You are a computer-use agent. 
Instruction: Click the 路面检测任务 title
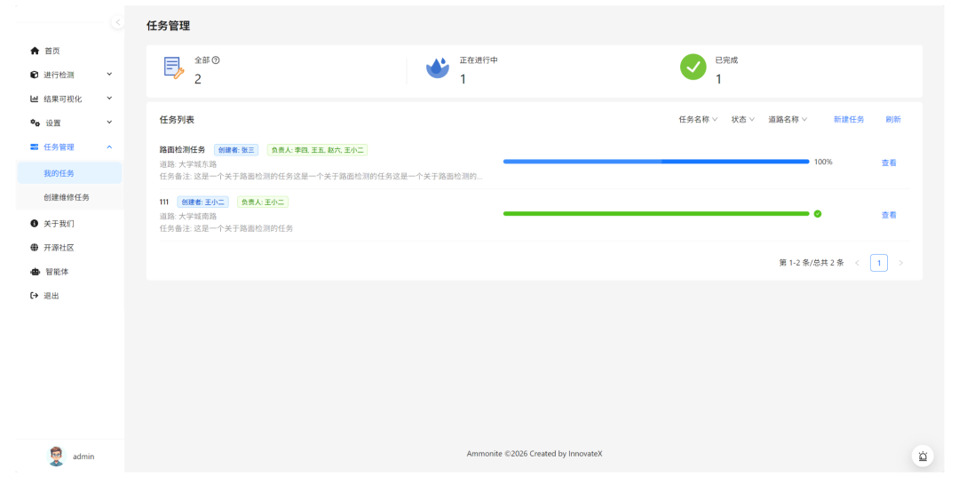point(182,149)
